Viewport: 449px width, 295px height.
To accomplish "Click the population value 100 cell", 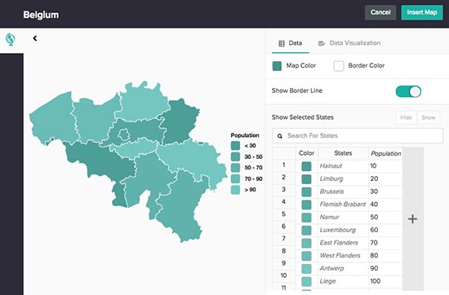I will (385, 282).
